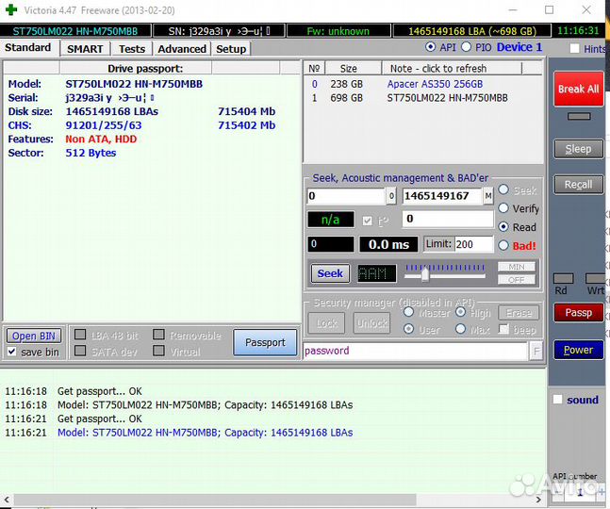Viewport: 610px width, 509px height.
Task: Select the Standard tab
Action: (28, 47)
